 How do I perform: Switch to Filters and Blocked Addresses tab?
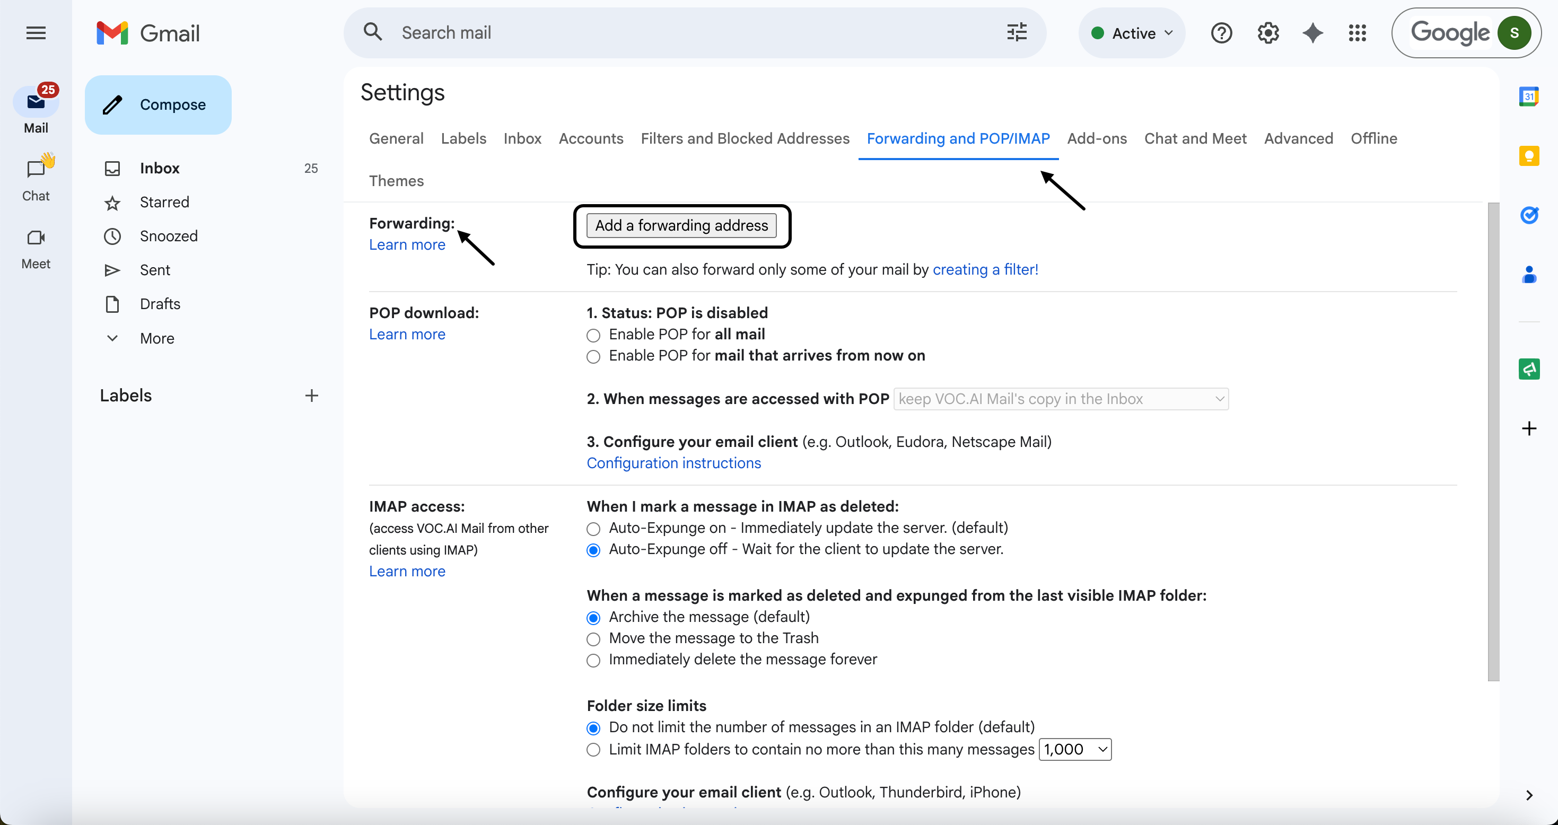[745, 138]
